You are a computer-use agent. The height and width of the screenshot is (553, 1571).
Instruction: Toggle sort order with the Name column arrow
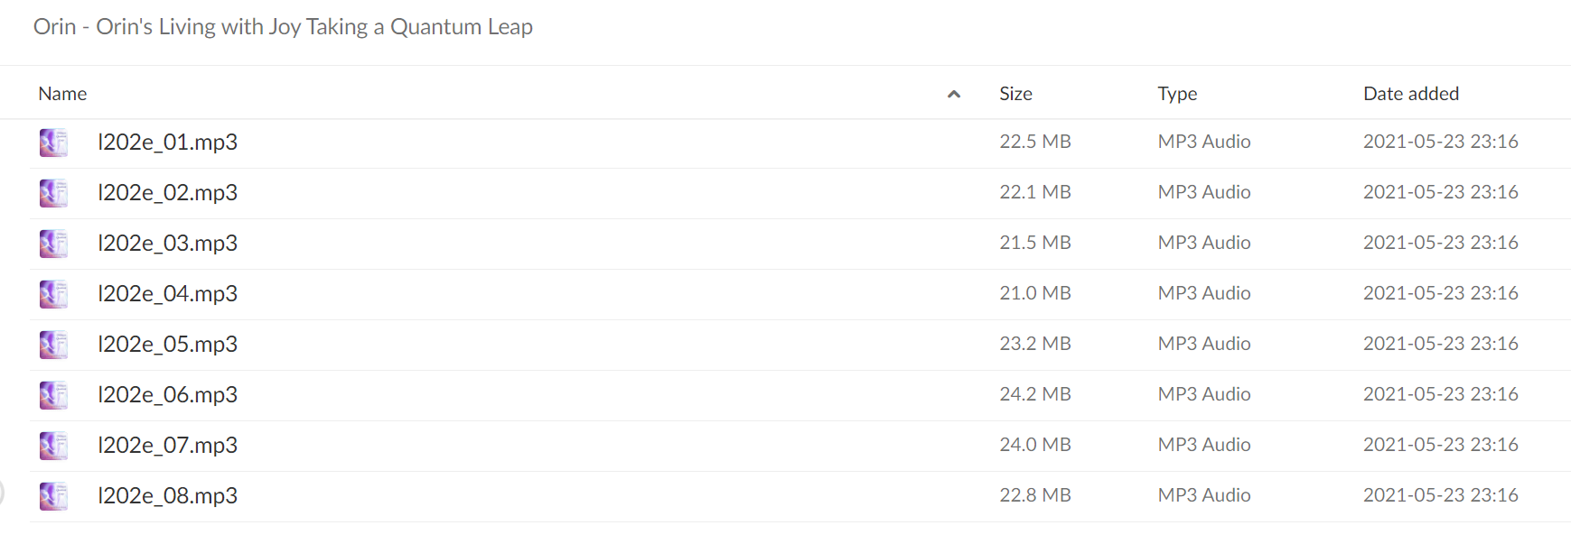(953, 94)
